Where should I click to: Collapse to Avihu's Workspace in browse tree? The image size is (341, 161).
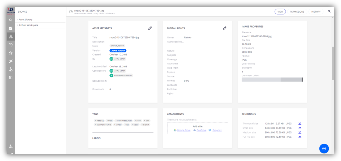pos(28,25)
